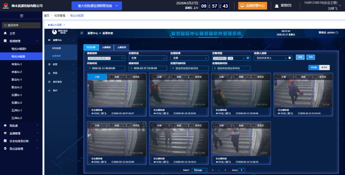Image resolution: width=345 pixels, height=175 pixels.
Task: Close the 电化AI视频 tab
Action: click(64, 25)
